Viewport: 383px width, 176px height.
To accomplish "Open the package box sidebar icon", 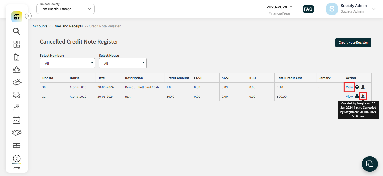I will point(17,145).
